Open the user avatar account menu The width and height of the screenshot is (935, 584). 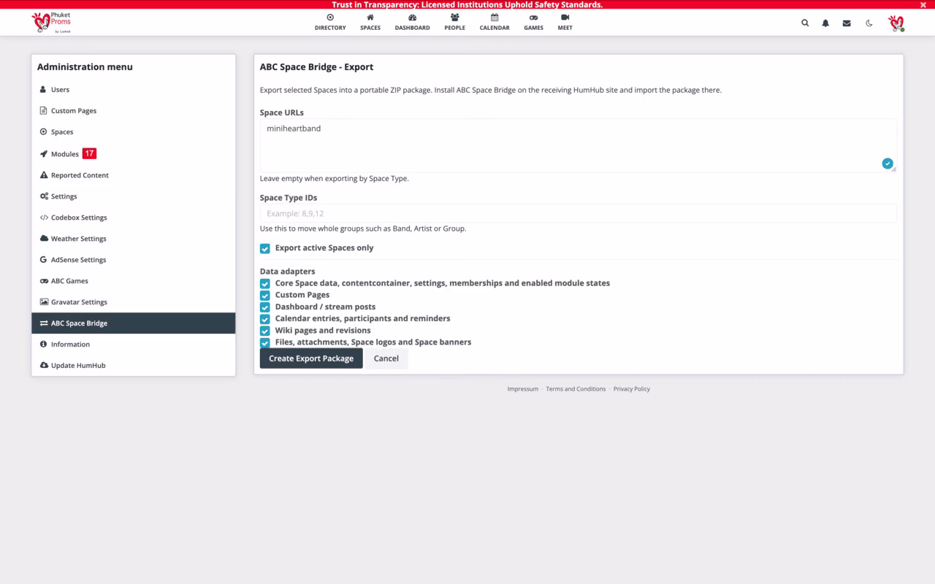[x=896, y=23]
